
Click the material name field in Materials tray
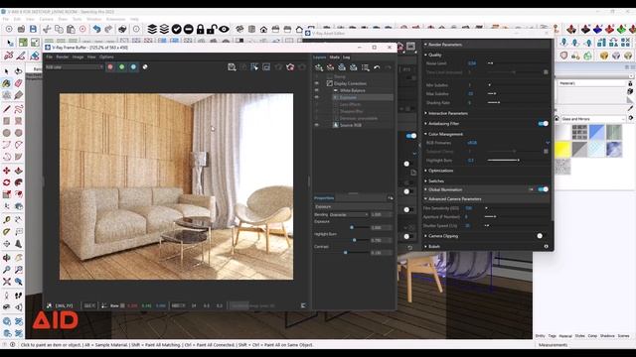pos(592,83)
